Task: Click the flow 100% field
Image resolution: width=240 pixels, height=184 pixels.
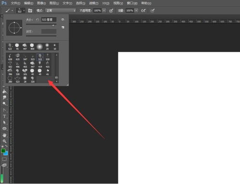Action: 129,11
